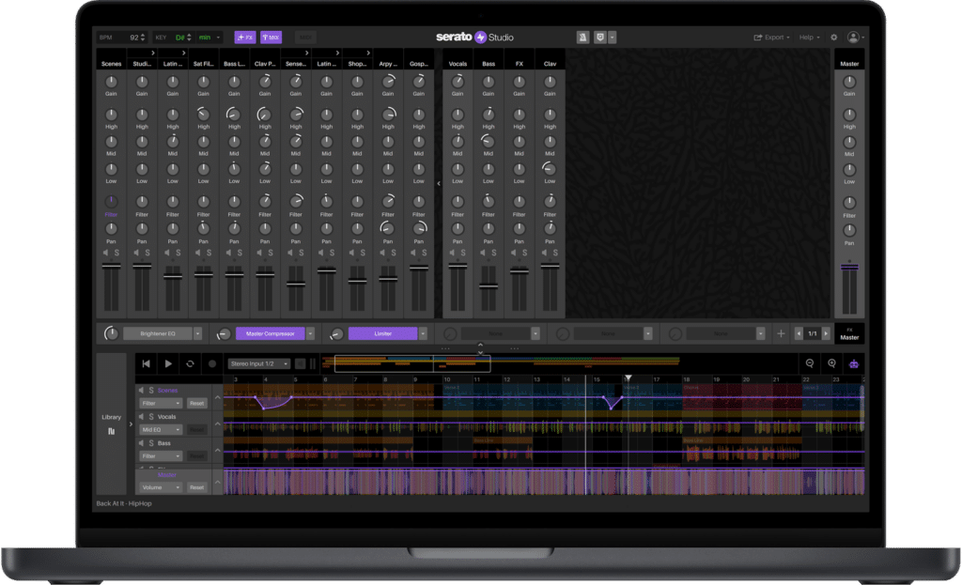Click the Filter knob on Sense... channel
This screenshot has height=585, width=962.
[296, 202]
